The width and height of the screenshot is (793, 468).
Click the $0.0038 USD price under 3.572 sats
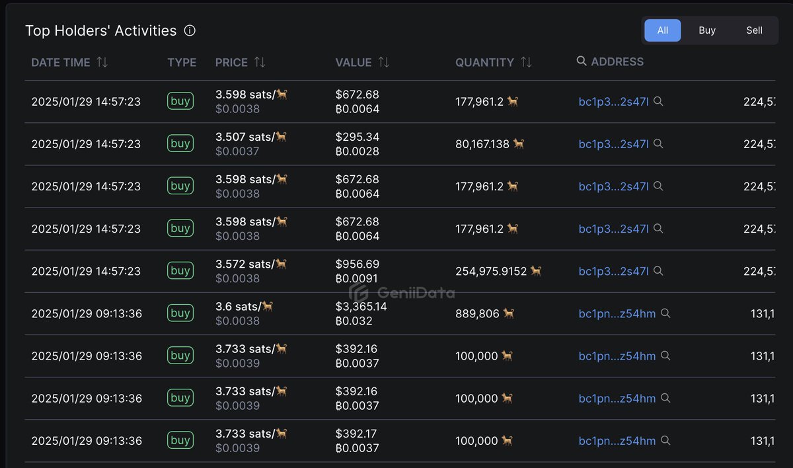(x=237, y=278)
